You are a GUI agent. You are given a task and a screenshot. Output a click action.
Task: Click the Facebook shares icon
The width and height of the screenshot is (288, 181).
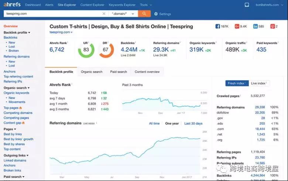(x=217, y=26)
